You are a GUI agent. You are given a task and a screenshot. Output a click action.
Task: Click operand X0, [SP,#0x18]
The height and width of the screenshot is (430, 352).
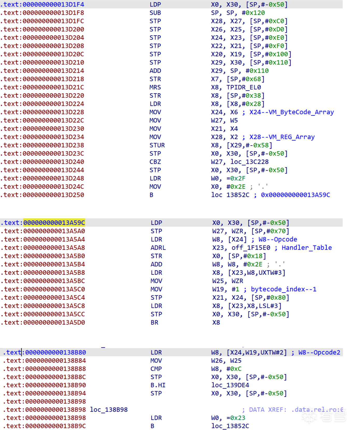[239, 256]
